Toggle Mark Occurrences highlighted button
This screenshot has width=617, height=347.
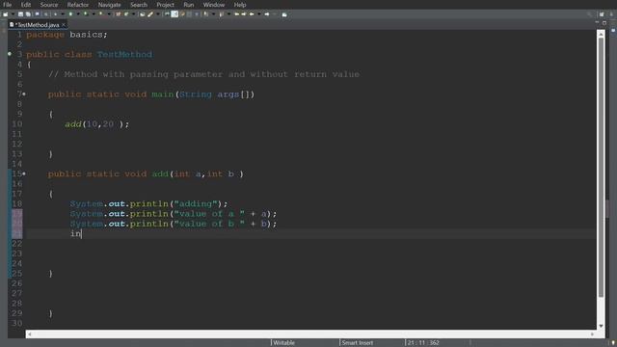pos(174,14)
